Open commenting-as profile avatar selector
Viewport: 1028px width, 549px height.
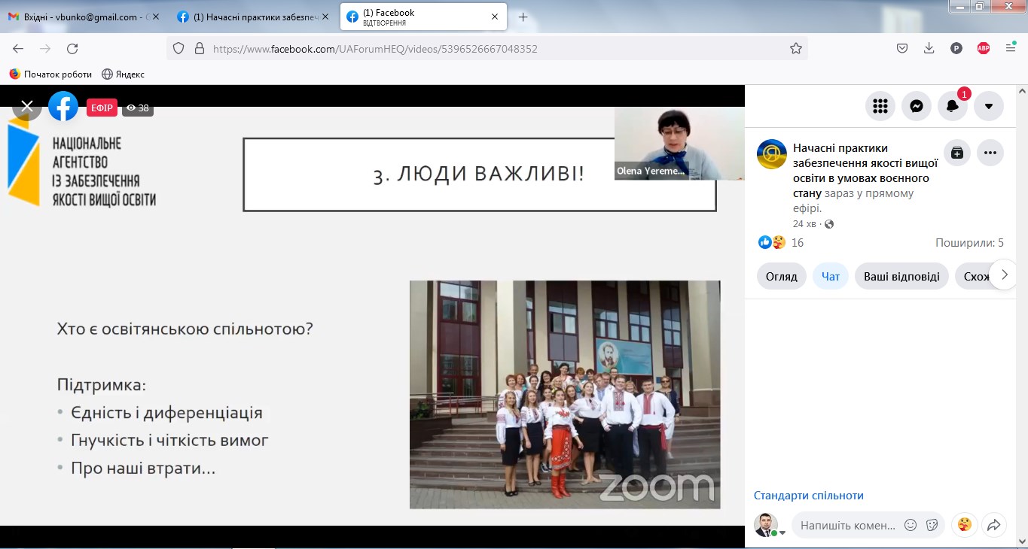coord(769,525)
